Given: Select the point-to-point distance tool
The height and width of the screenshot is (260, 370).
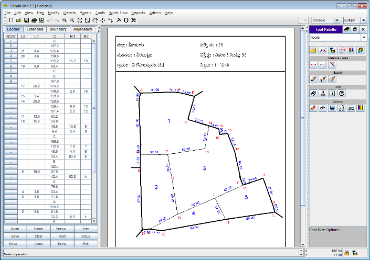Looking at the screenshot, I should 313,64.
